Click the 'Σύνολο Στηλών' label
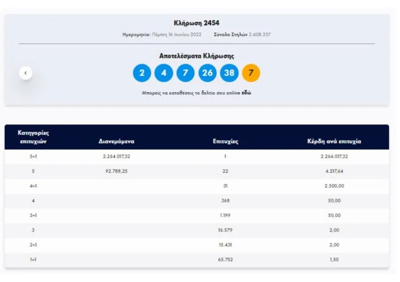The image size is (400, 282). (231, 35)
